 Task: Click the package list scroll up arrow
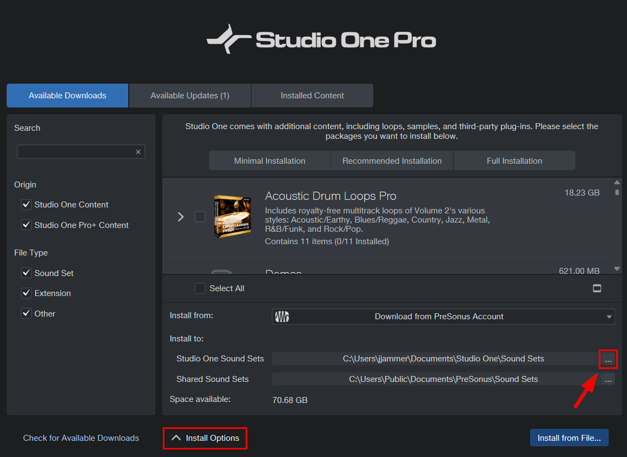[617, 183]
